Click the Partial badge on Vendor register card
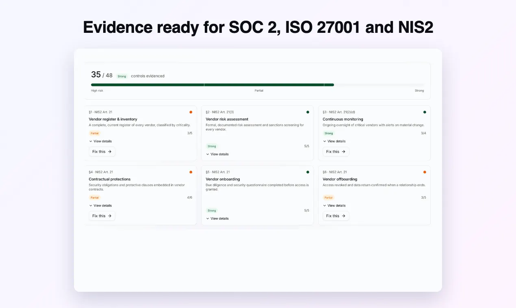The width and height of the screenshot is (516, 308). click(x=95, y=133)
